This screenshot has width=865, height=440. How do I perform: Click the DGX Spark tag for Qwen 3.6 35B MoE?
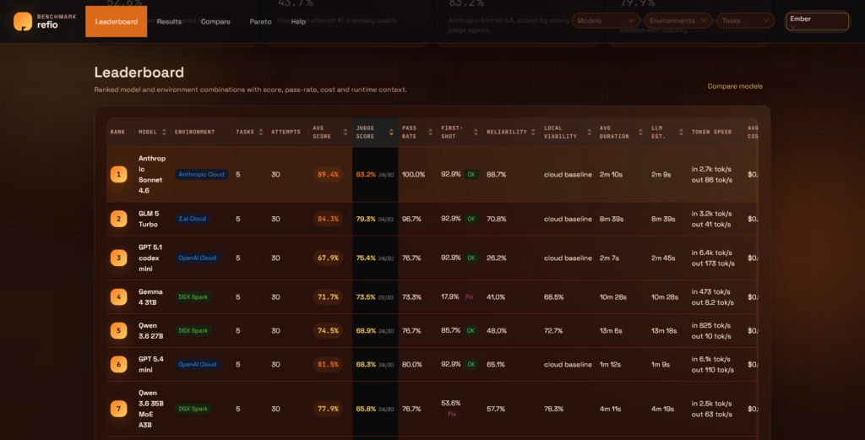click(x=193, y=409)
